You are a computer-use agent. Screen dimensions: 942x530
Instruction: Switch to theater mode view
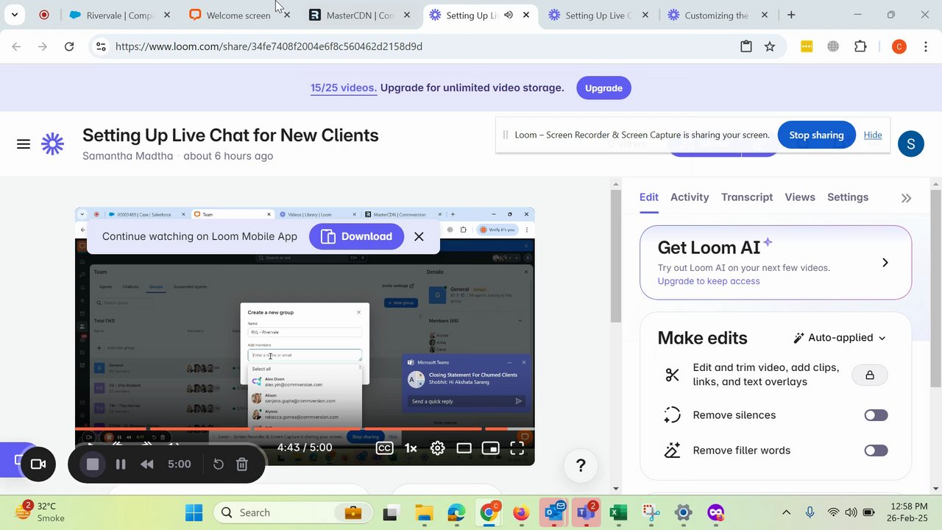pyautogui.click(x=464, y=448)
